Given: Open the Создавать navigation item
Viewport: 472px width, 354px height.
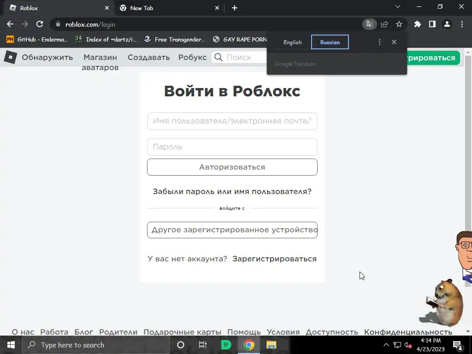Looking at the screenshot, I should click(149, 57).
